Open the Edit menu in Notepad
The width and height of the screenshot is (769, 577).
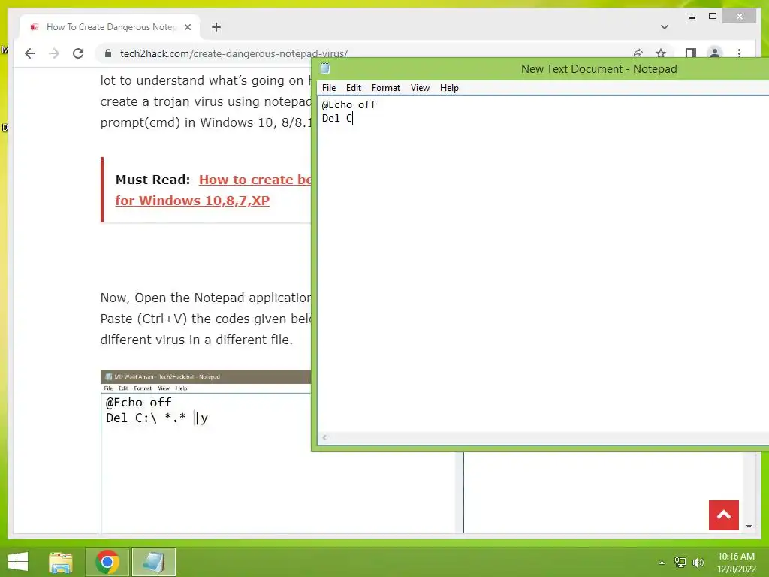click(x=354, y=88)
